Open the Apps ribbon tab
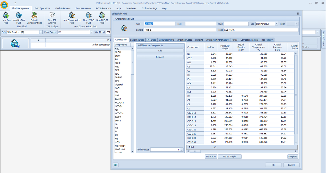 (x=119, y=8)
